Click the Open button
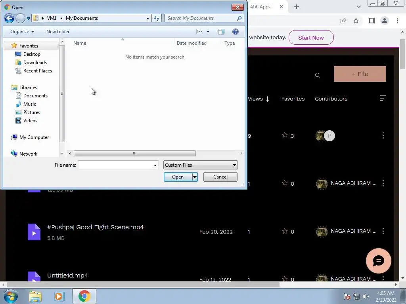This screenshot has height=304, width=406. pyautogui.click(x=178, y=177)
